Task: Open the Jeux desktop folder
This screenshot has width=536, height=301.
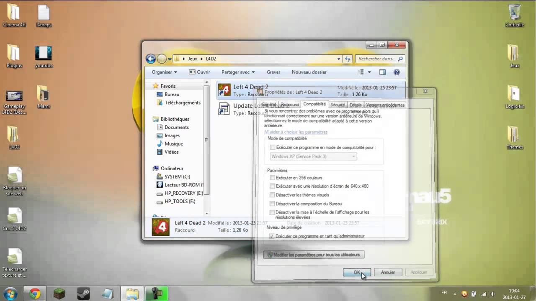Action: (x=514, y=56)
